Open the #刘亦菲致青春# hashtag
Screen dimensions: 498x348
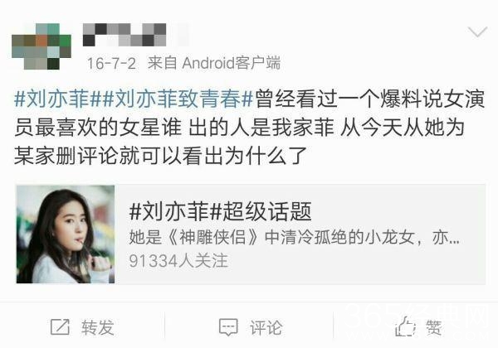point(172,99)
